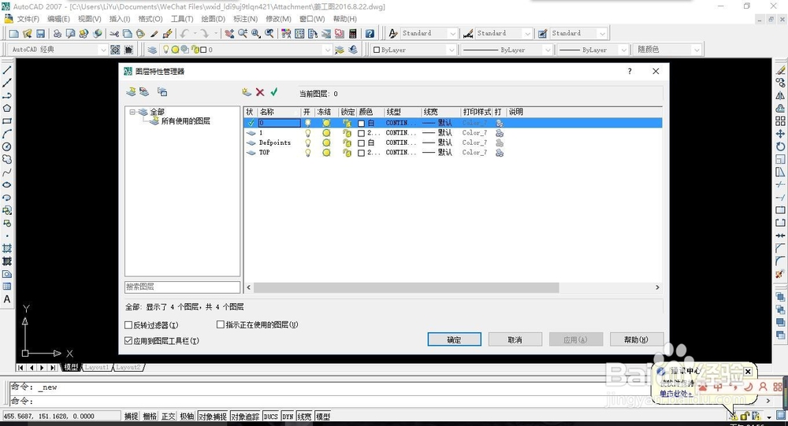Select the Polygon tool in left toolbar

tap(7, 108)
